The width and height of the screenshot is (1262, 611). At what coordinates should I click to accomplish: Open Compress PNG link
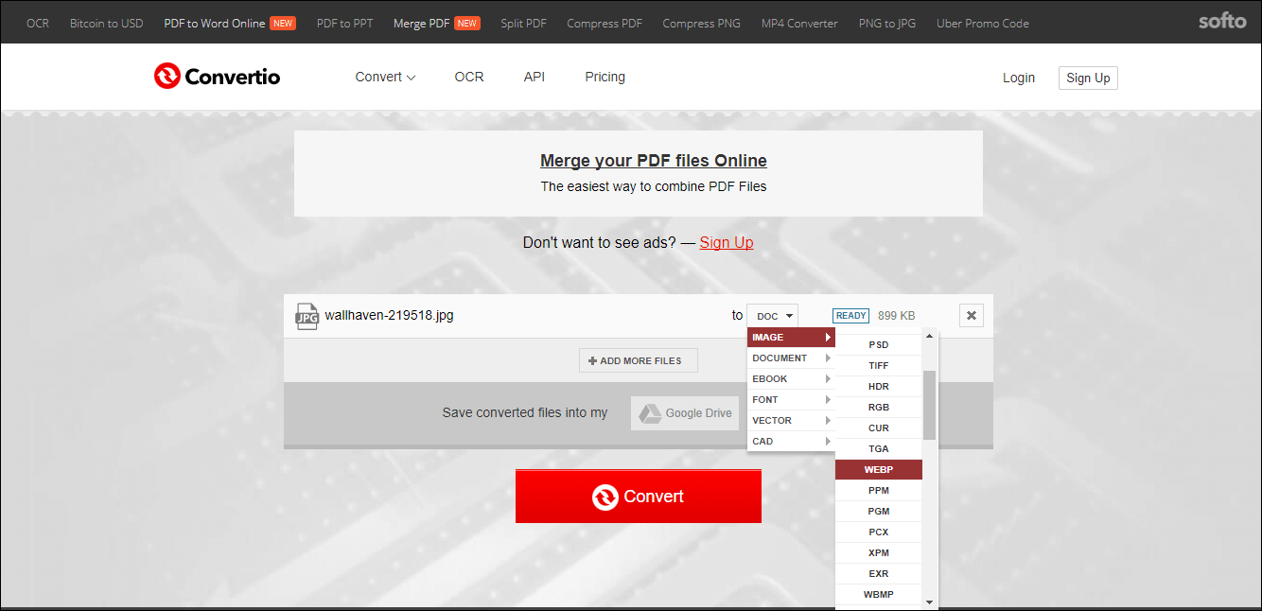pyautogui.click(x=702, y=23)
